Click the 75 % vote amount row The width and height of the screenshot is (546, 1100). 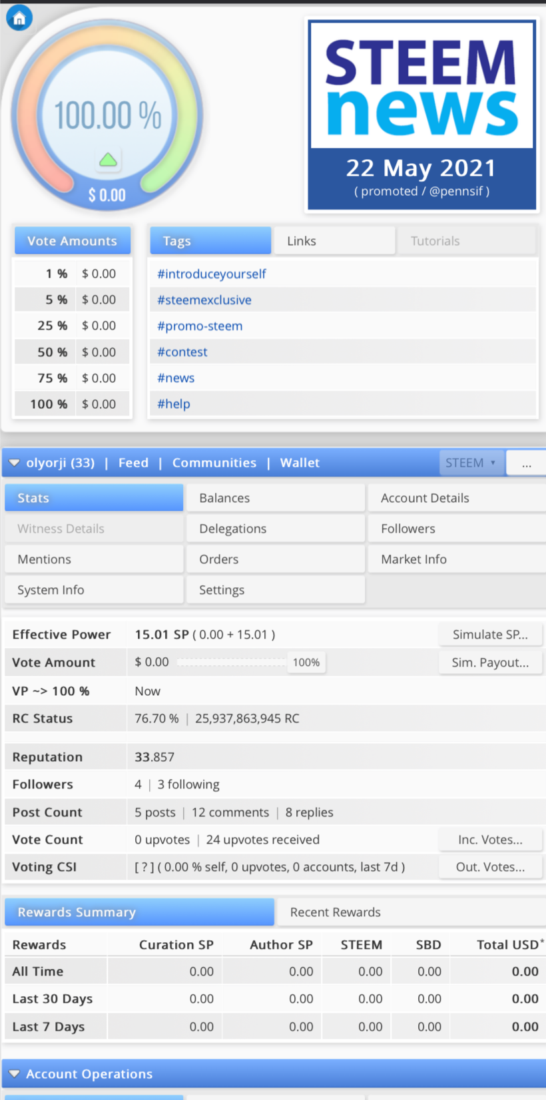pyautogui.click(x=73, y=378)
